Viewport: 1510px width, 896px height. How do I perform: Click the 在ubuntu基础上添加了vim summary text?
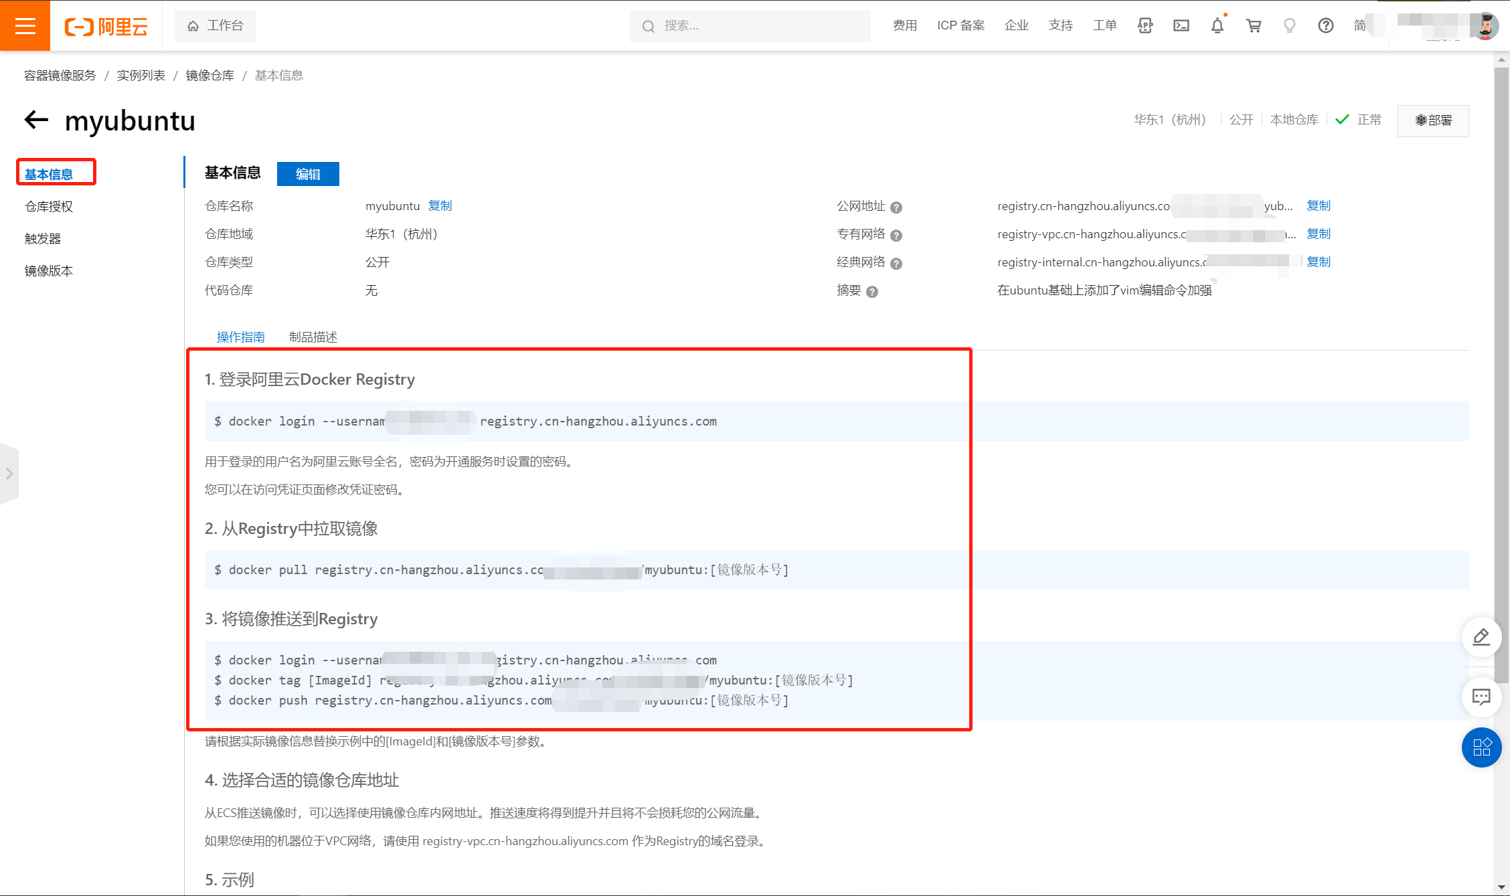point(1104,290)
